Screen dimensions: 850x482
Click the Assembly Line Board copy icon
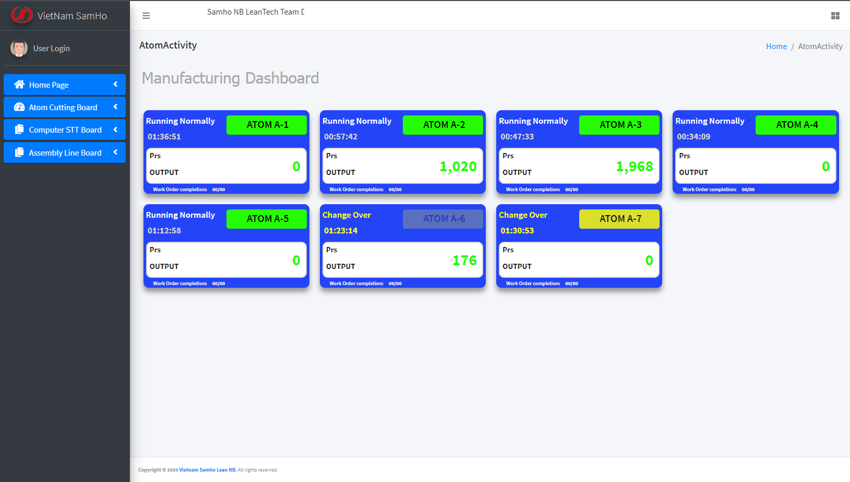click(19, 152)
